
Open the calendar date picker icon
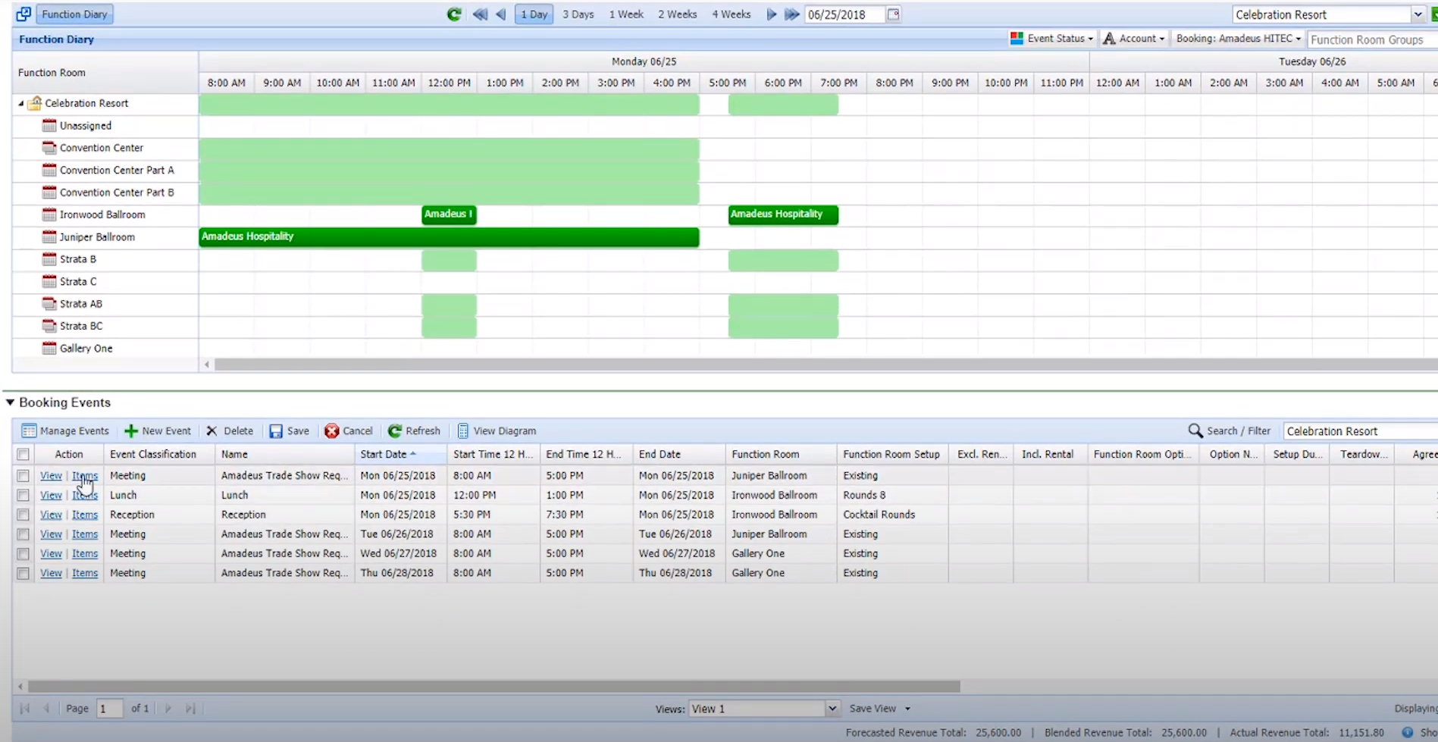pyautogui.click(x=894, y=14)
